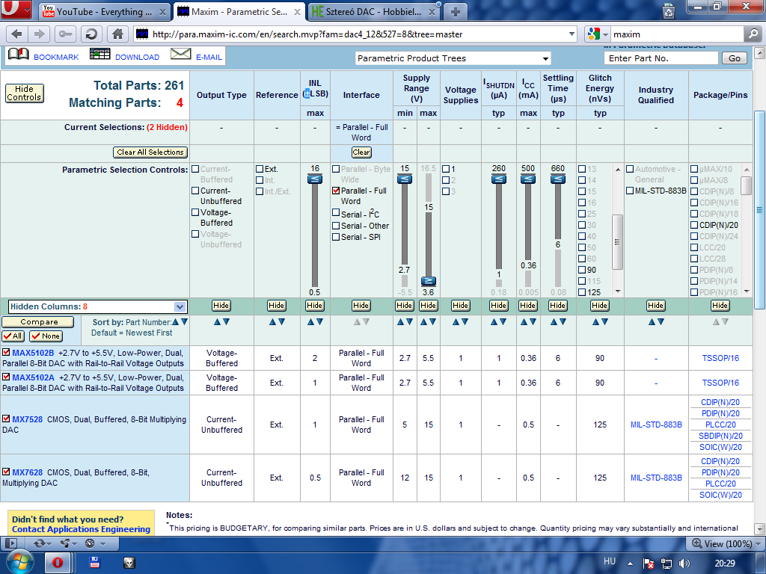Go back with the browser back arrow
Image resolution: width=766 pixels, height=574 pixels.
tap(17, 34)
